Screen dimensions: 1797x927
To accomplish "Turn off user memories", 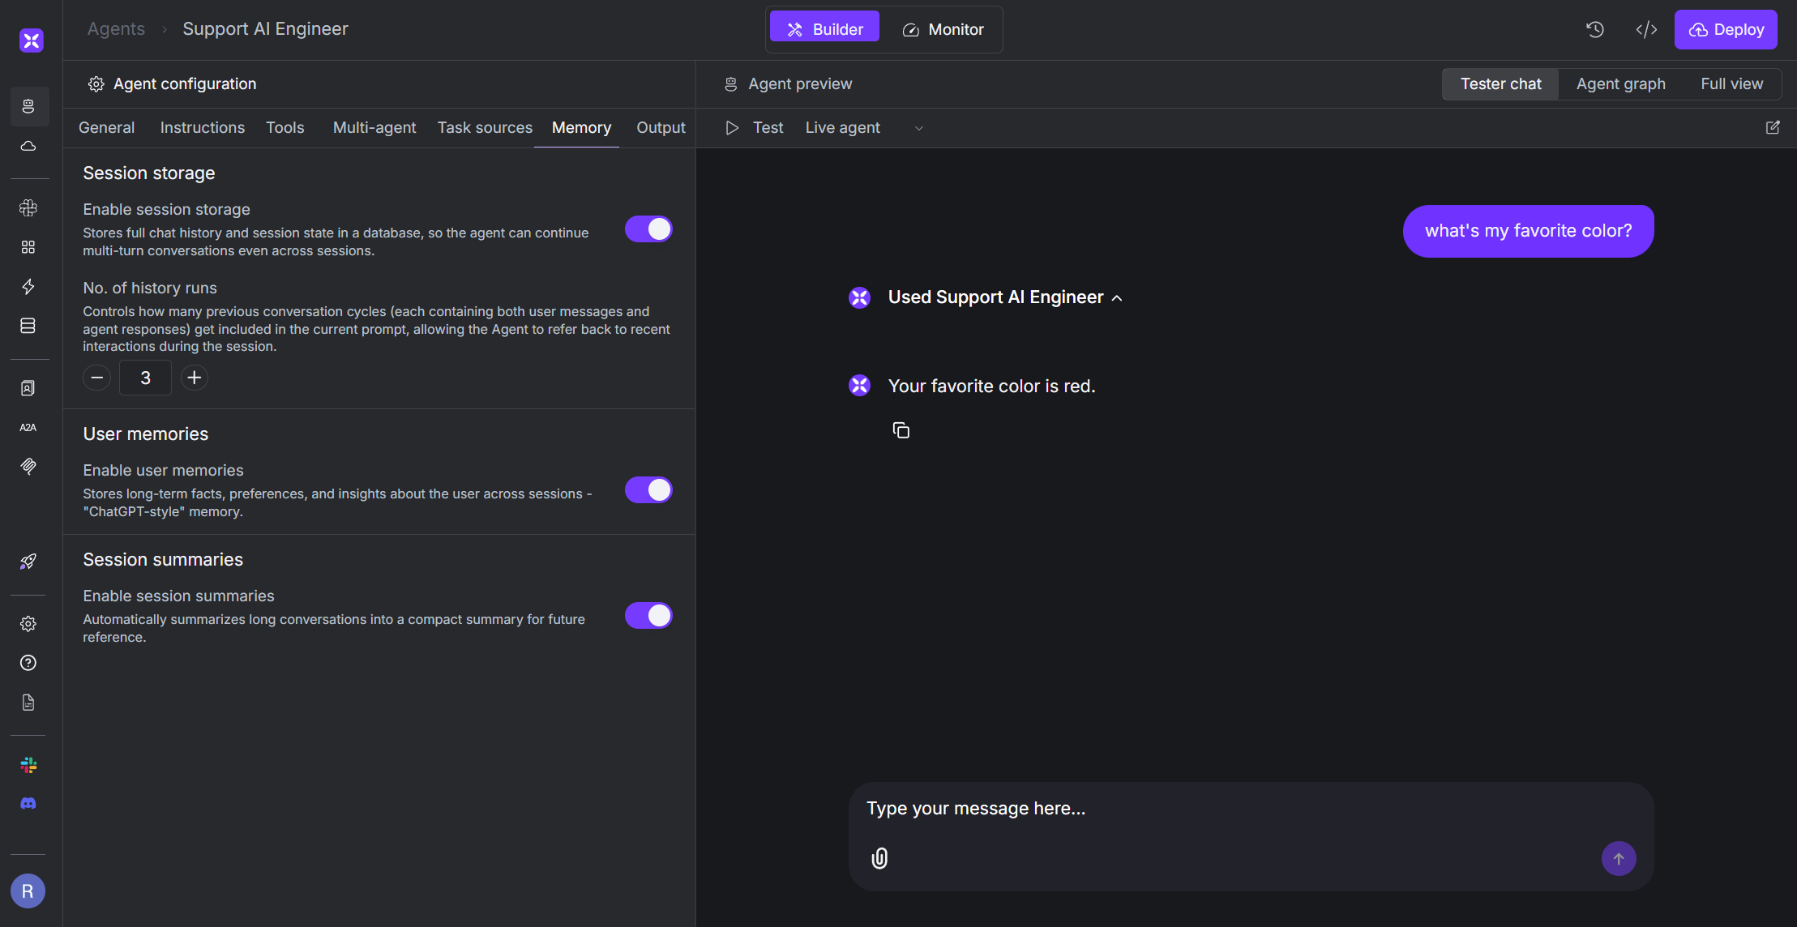I will (648, 489).
